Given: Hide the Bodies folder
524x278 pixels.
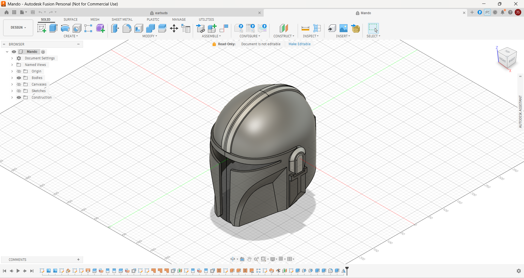Looking at the screenshot, I should pyautogui.click(x=19, y=78).
